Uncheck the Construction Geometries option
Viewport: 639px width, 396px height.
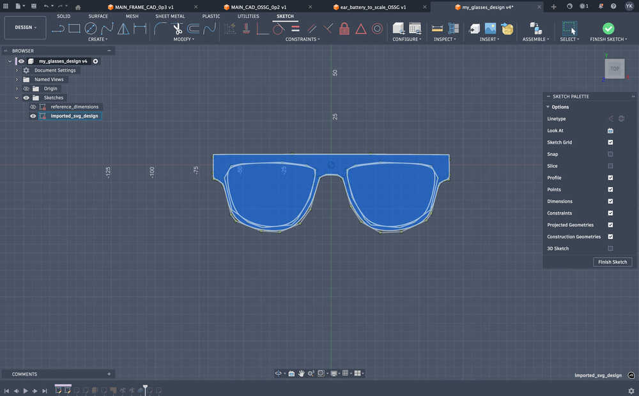[610, 236]
